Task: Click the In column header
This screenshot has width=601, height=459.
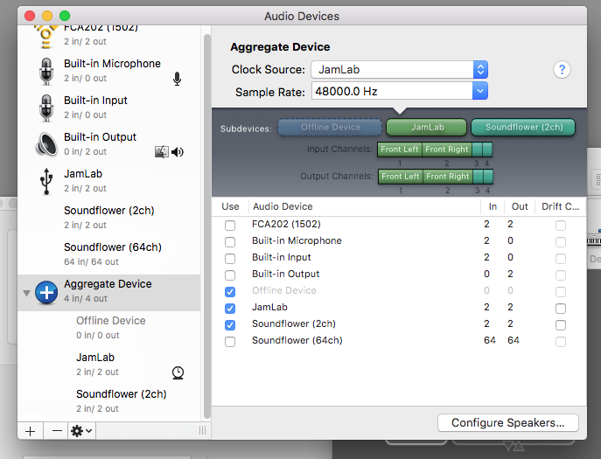Action: click(x=493, y=206)
